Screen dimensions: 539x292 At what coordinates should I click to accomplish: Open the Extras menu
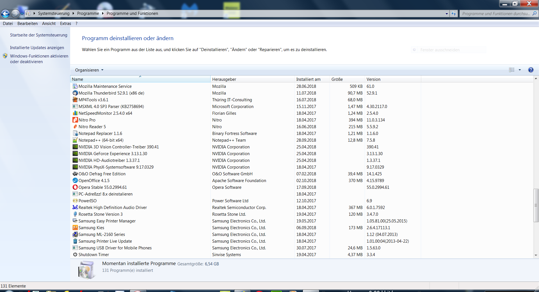(x=65, y=24)
